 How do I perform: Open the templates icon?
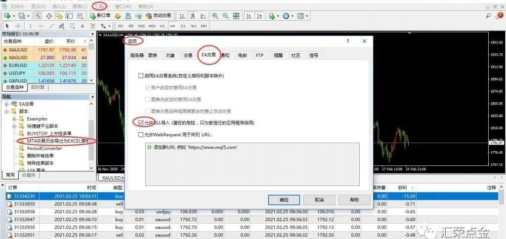coord(300,16)
